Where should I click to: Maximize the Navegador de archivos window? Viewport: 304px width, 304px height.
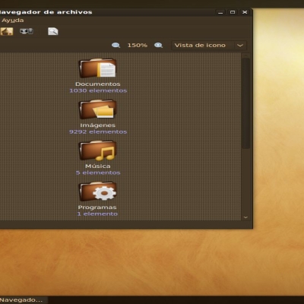233,12
